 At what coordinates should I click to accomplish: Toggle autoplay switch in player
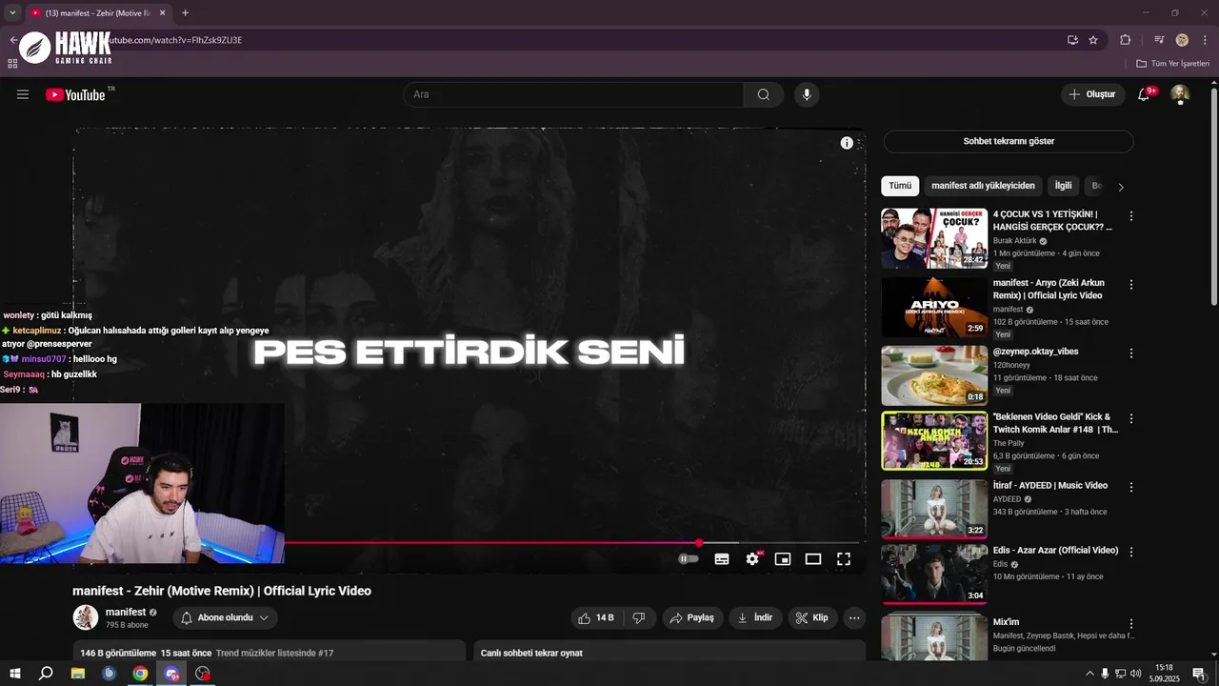point(688,559)
